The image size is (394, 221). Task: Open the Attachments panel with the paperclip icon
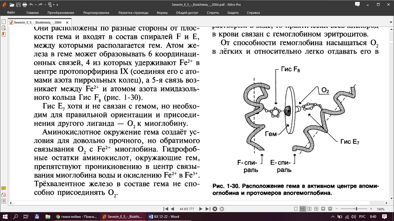click(x=3, y=195)
